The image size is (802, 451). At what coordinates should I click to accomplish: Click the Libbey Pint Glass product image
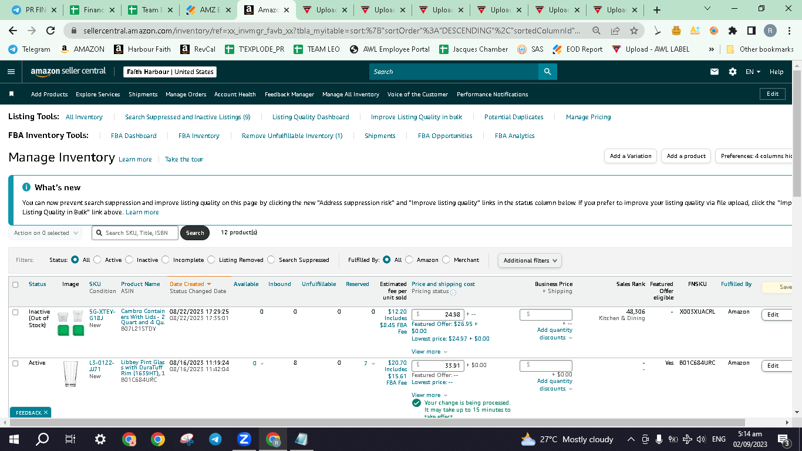pyautogui.click(x=70, y=374)
